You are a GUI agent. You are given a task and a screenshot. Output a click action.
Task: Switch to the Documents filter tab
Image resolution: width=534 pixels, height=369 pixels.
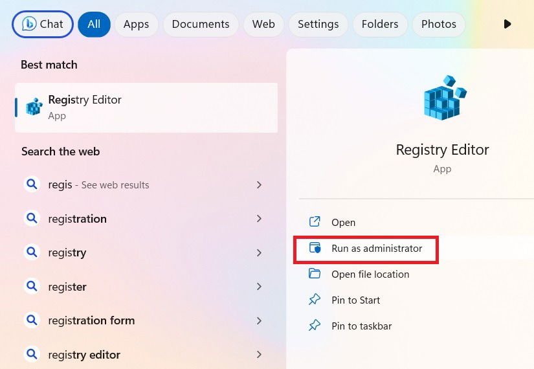[201, 24]
